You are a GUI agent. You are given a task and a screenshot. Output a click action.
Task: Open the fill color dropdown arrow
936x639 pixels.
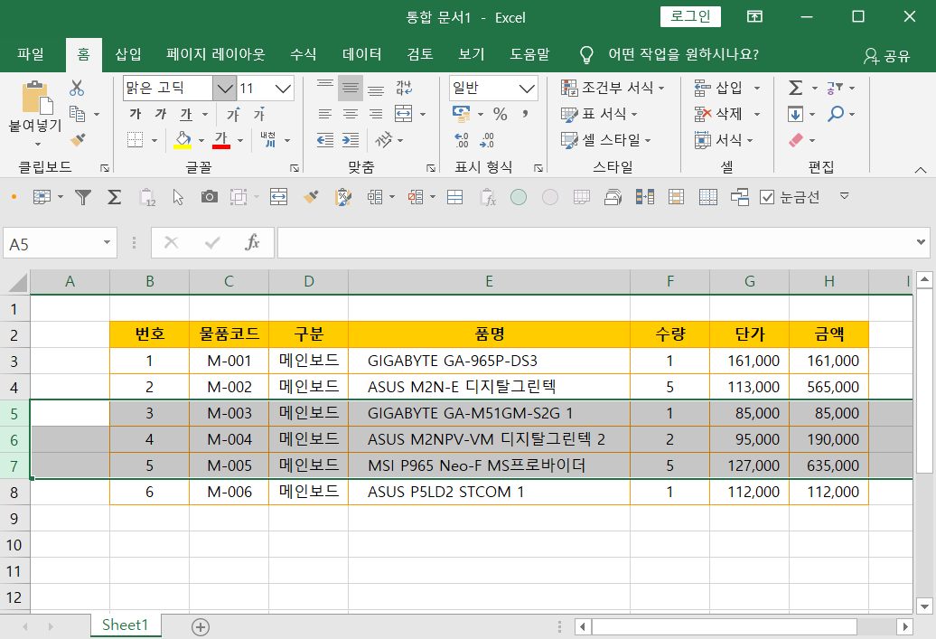(201, 141)
